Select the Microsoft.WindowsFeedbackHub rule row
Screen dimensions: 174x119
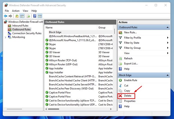click(x=79, y=36)
